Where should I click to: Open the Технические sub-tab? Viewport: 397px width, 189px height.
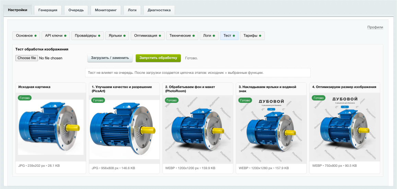(x=182, y=36)
